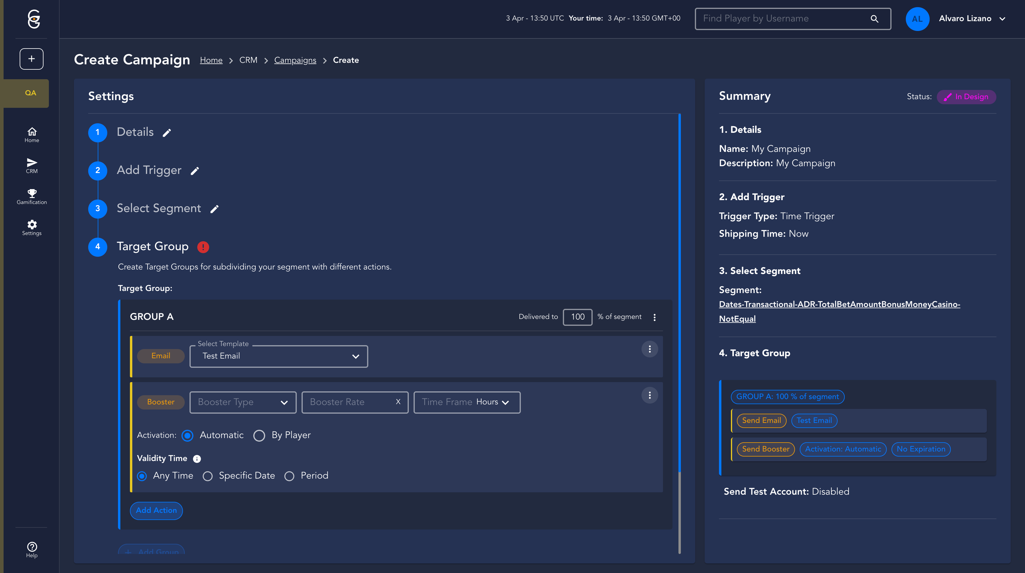Click the plus button in the sidebar
Viewport: 1025px width, 573px height.
[x=31, y=59]
